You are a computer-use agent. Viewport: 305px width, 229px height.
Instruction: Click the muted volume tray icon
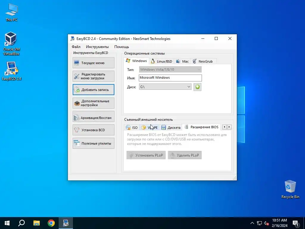pos(267,223)
